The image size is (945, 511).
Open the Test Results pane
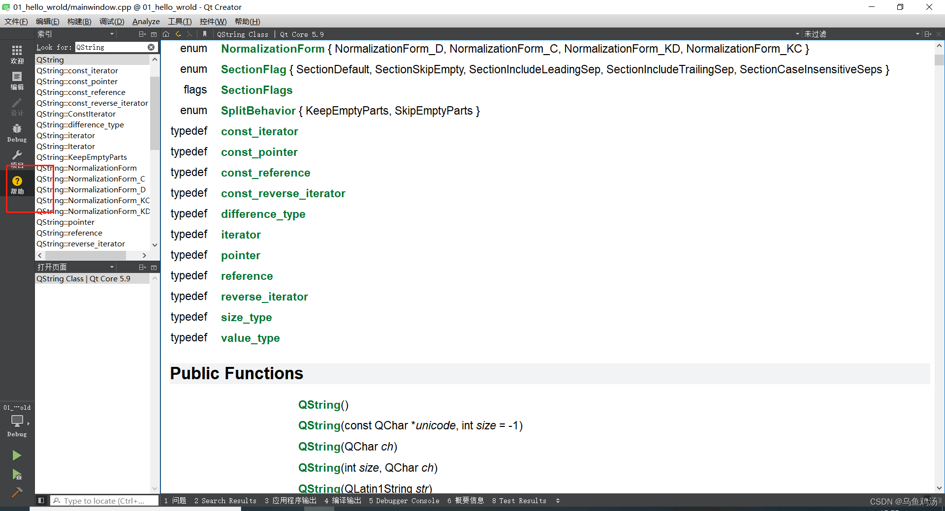pyautogui.click(x=519, y=501)
